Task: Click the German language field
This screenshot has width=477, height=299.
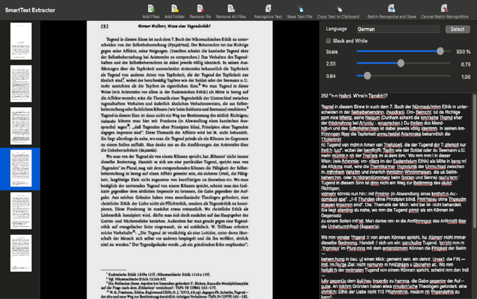Action: pos(398,29)
